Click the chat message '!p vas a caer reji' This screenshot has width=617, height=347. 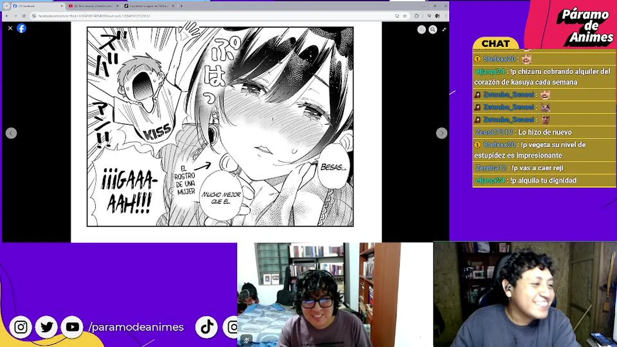pyautogui.click(x=537, y=168)
